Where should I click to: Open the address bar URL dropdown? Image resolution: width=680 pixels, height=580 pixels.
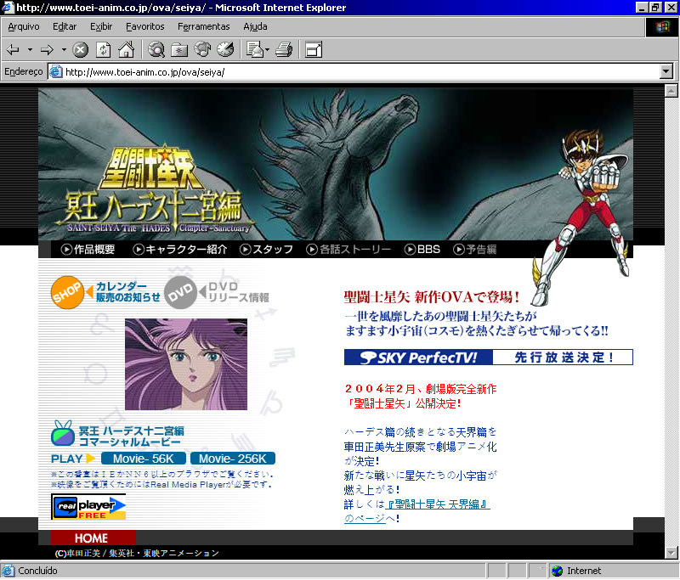666,71
